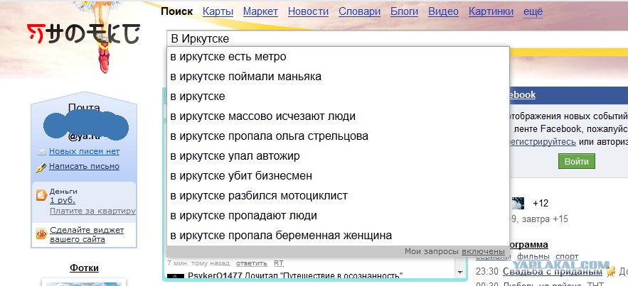This screenshot has height=286, width=628.
Task: Click the orange Деньги wallet icon
Action: tap(42, 195)
